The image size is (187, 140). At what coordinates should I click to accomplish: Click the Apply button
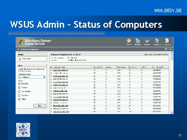coord(39,106)
